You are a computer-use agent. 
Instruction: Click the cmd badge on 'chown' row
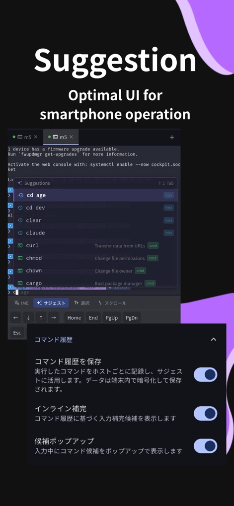(x=140, y=271)
